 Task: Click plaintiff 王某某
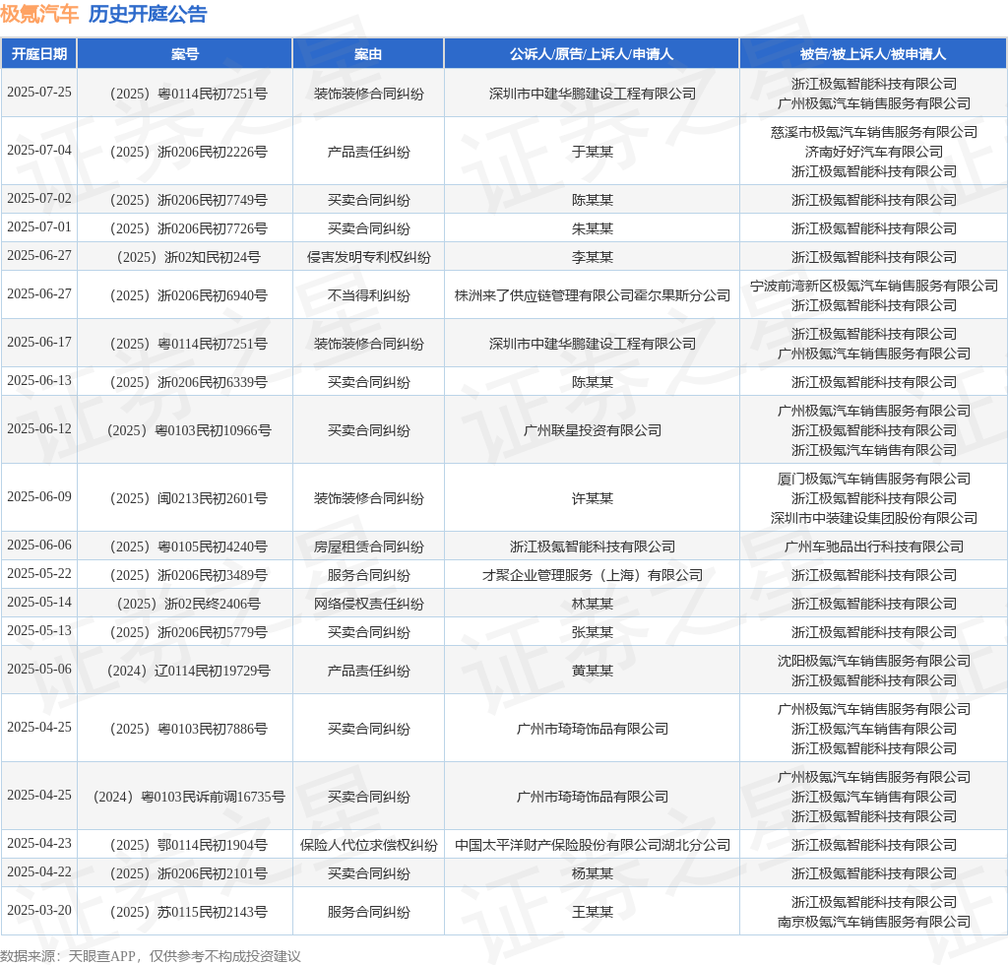coord(592,912)
